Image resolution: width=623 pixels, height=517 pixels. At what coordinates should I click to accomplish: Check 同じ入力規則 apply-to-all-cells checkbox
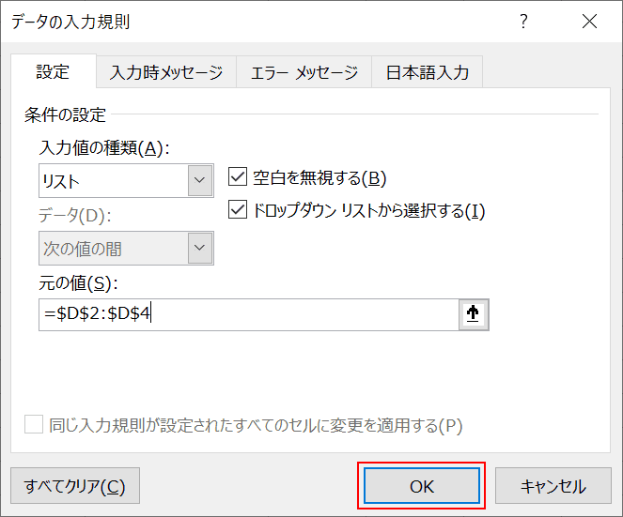(34, 424)
